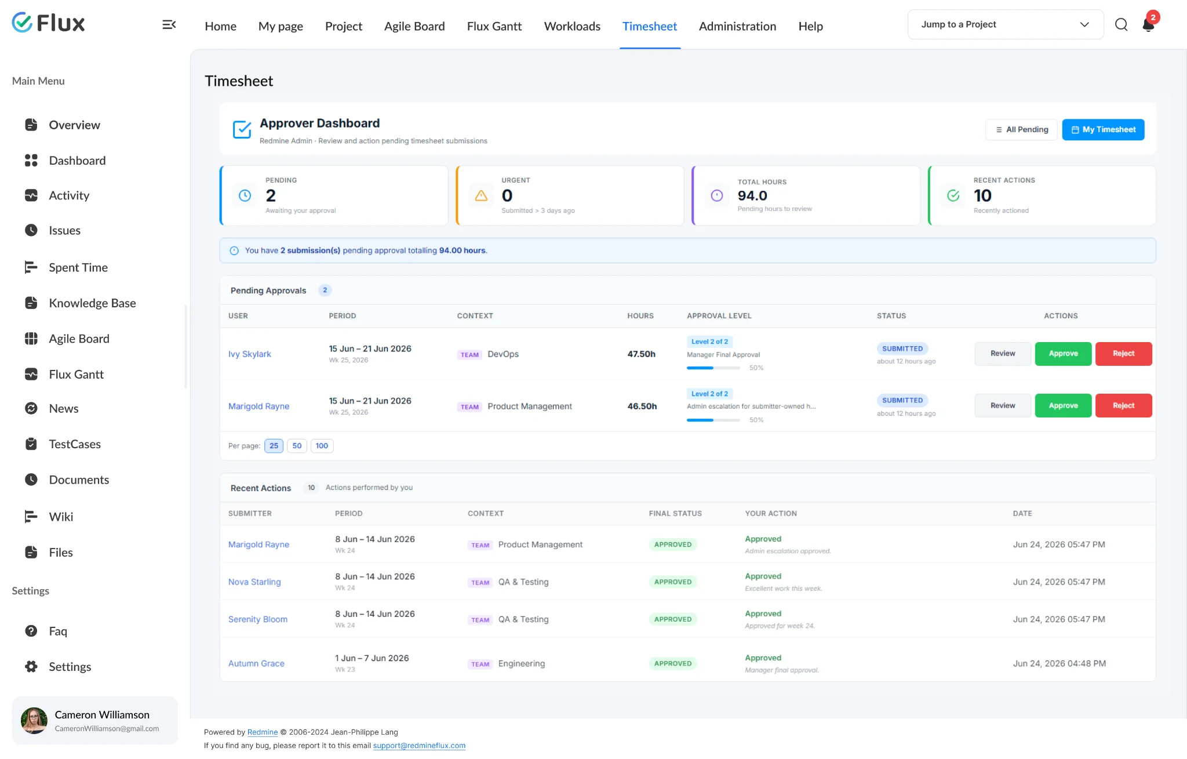The width and height of the screenshot is (1187, 759).
Task: Review Marigold Rayne's pending submission
Action: click(x=1003, y=406)
